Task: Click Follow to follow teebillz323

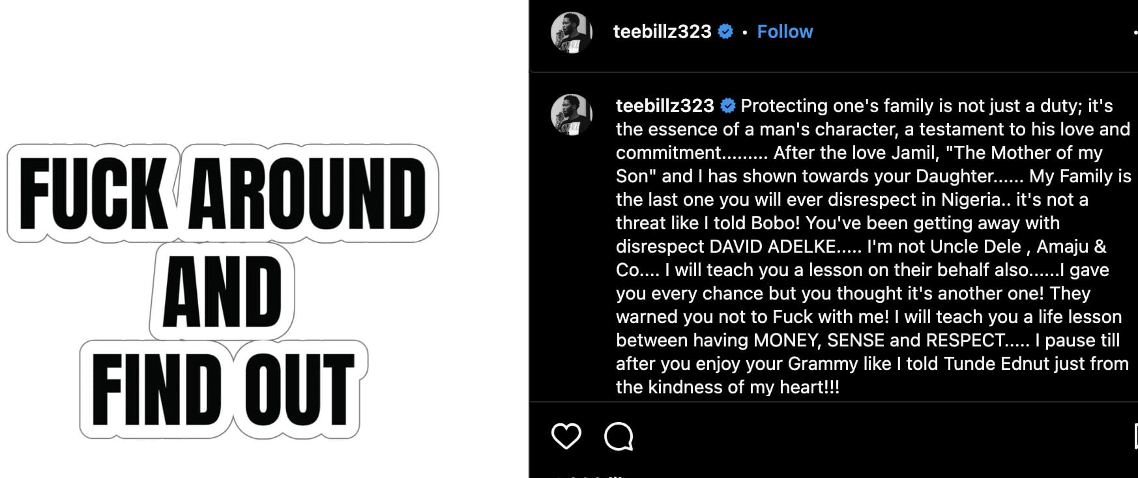Action: tap(784, 31)
